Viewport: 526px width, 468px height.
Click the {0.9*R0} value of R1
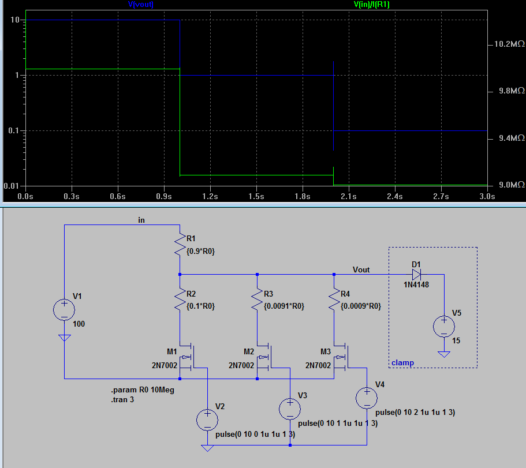coord(200,251)
